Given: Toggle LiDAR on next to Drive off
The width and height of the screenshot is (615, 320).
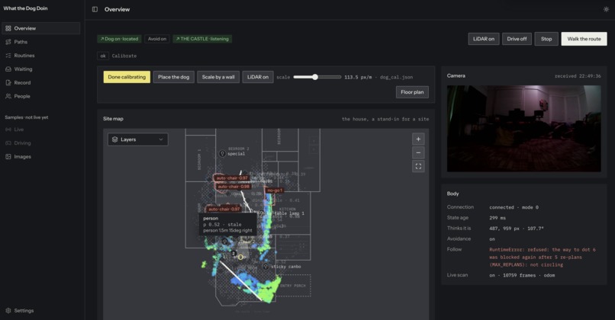Looking at the screenshot, I should 484,39.
